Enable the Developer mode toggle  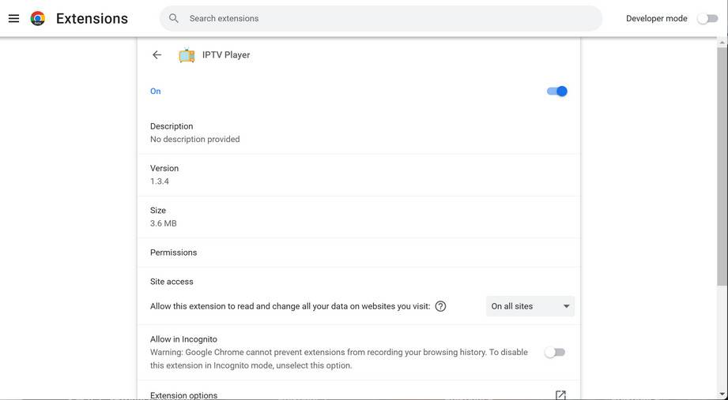[707, 18]
